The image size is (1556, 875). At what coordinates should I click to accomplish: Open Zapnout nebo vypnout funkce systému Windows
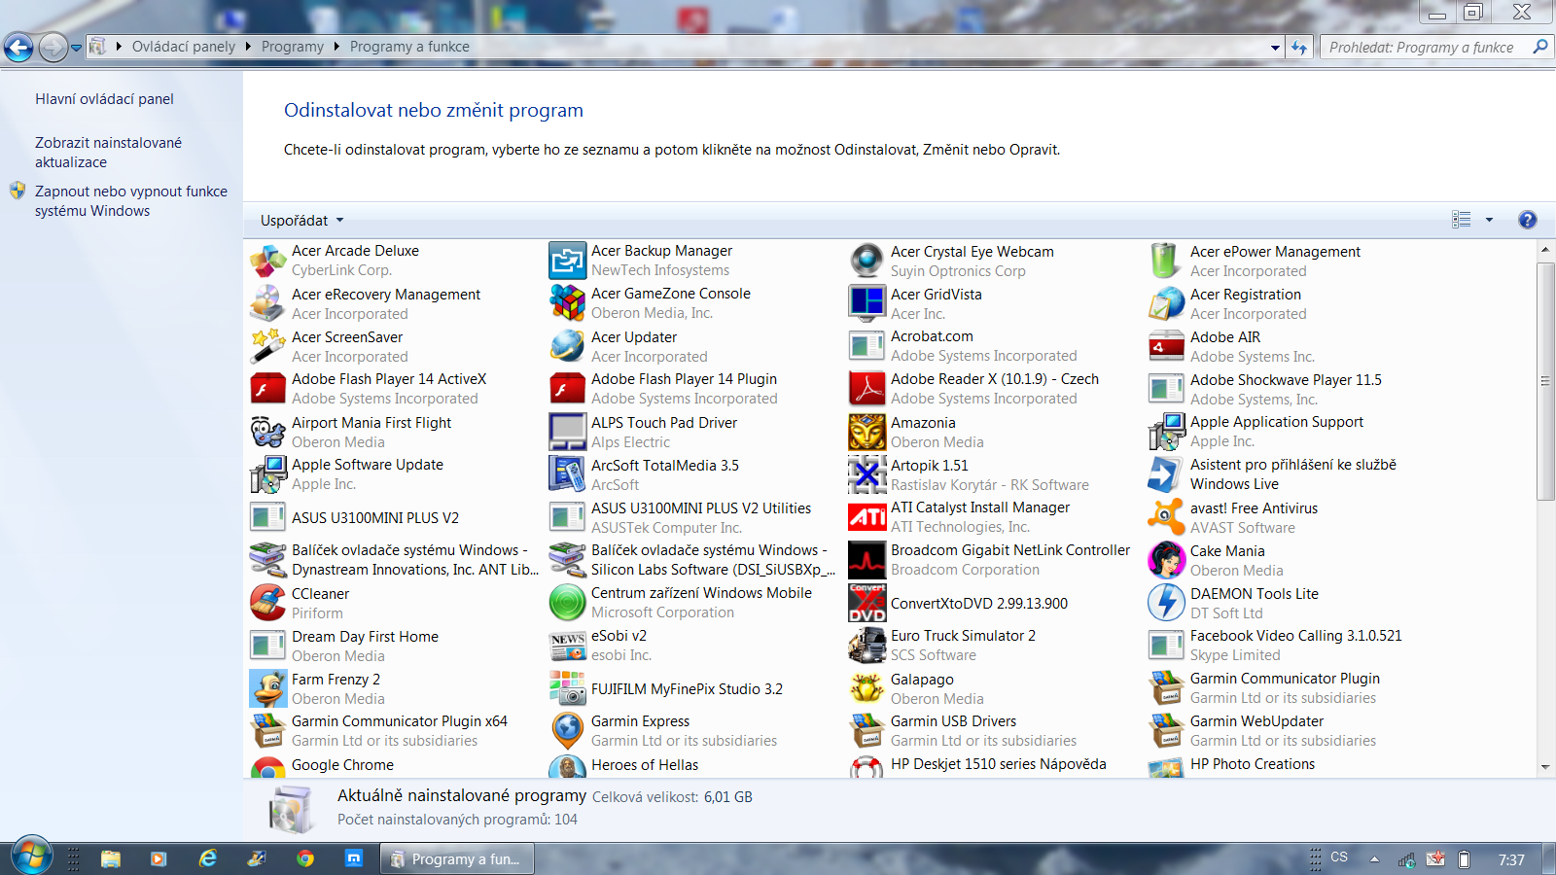(x=131, y=201)
